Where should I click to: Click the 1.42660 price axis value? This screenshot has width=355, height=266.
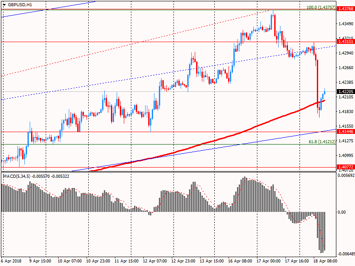point(346,68)
